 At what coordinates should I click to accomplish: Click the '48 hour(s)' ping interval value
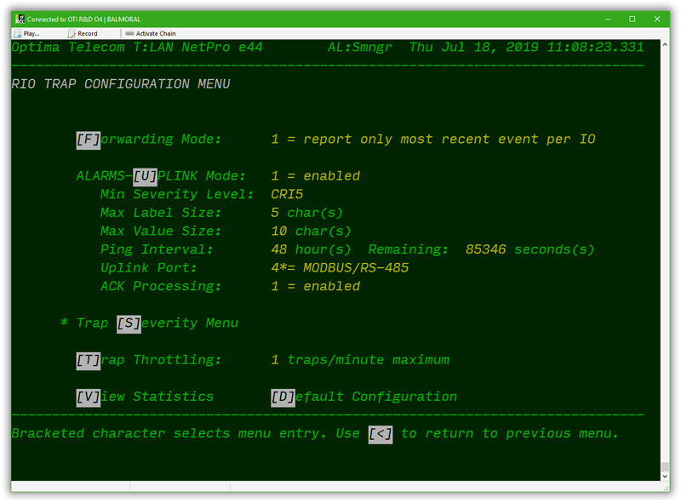click(311, 249)
